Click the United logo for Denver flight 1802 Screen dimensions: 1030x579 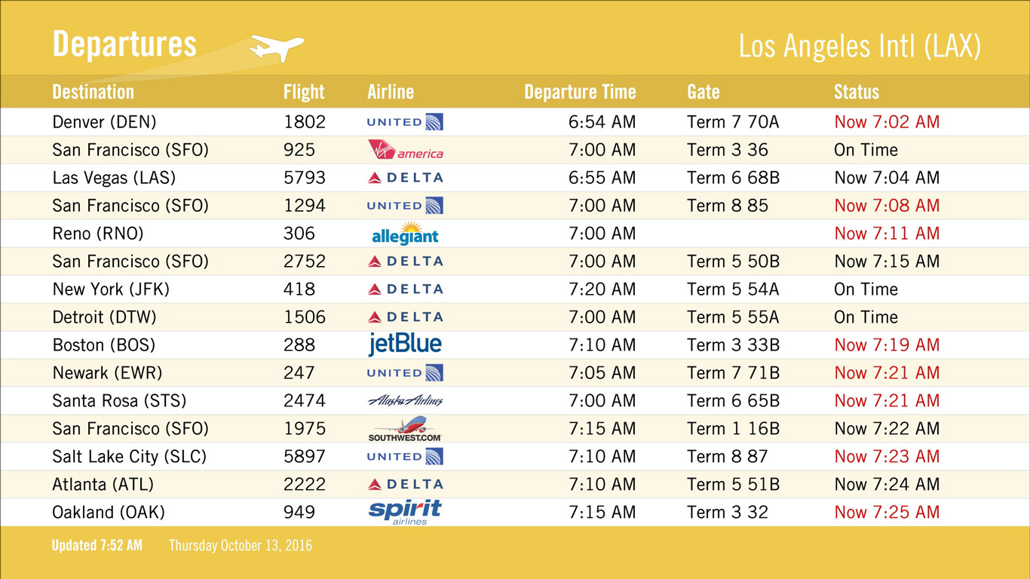point(405,122)
